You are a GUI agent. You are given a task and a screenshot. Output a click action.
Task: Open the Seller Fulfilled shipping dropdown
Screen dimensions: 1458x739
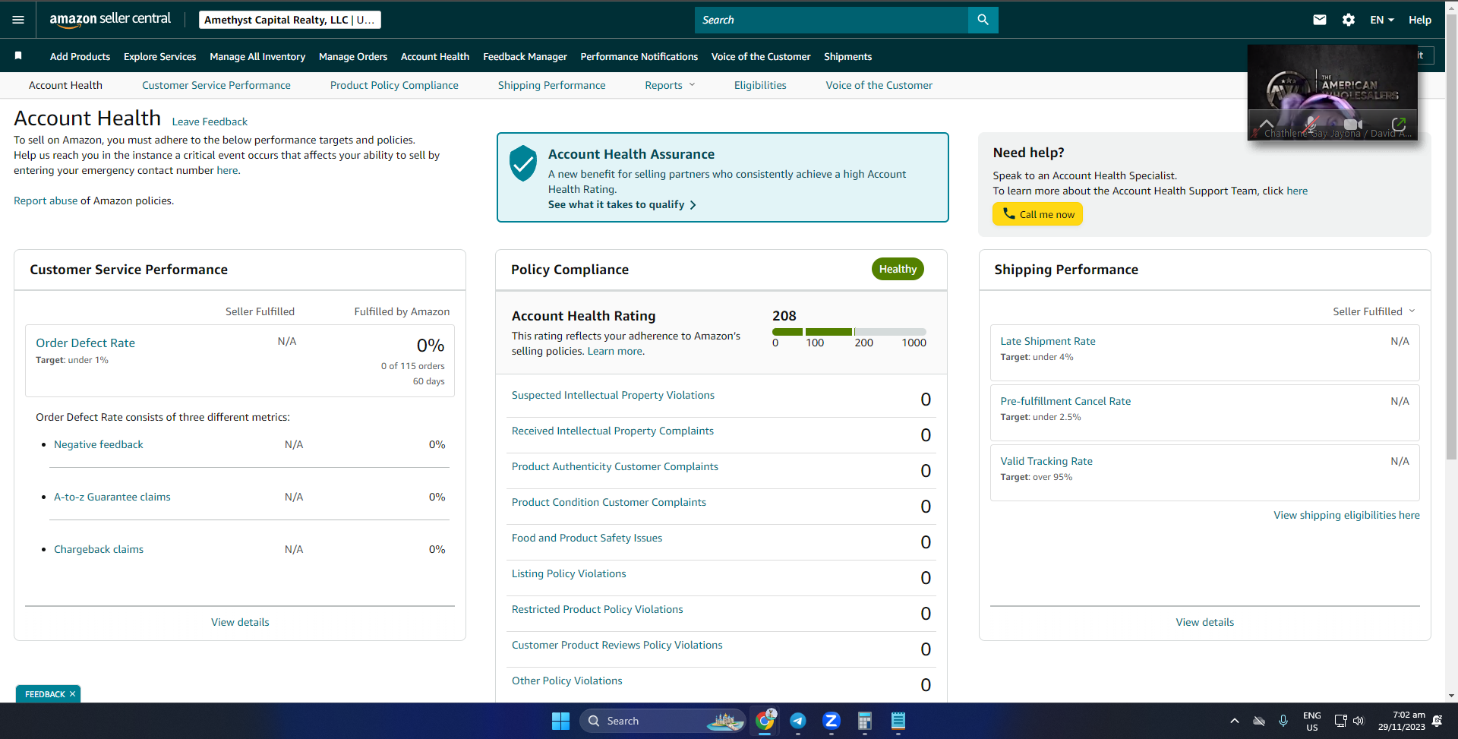(1374, 311)
